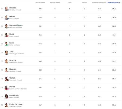122x109 pixels.
Task: Click Haaland's player avatar
Action: [7, 9]
